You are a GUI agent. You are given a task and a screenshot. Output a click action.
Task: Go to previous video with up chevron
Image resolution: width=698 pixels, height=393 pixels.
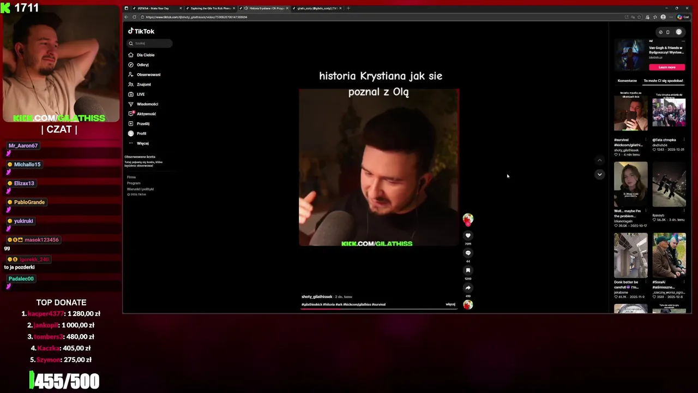(599, 160)
